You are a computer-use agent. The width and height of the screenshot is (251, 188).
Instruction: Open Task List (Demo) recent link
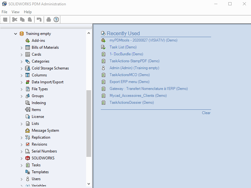click(x=123, y=47)
